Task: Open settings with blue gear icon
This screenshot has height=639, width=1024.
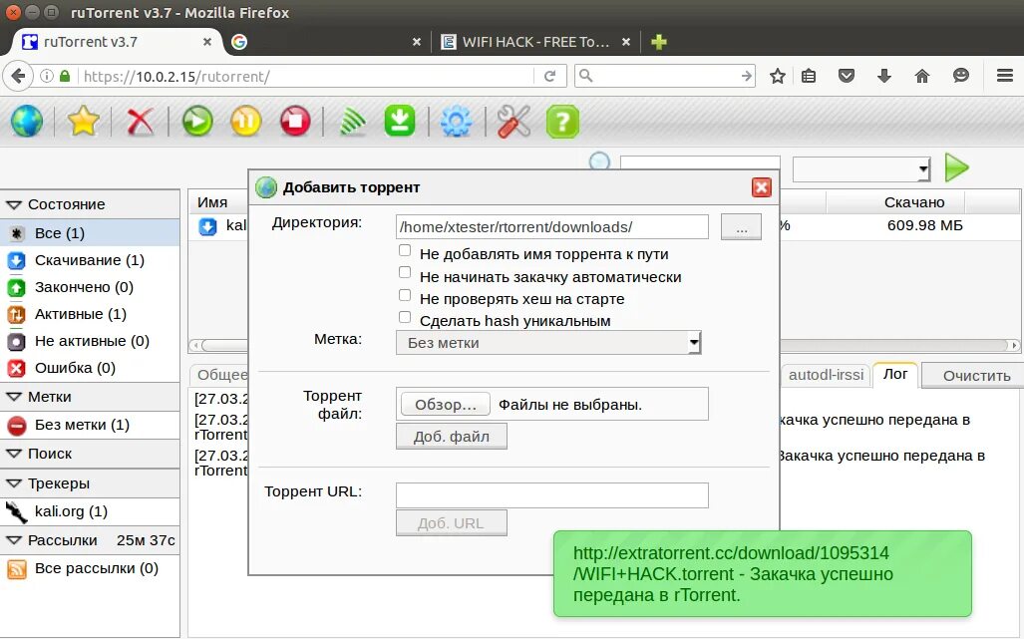Action: pyautogui.click(x=456, y=122)
